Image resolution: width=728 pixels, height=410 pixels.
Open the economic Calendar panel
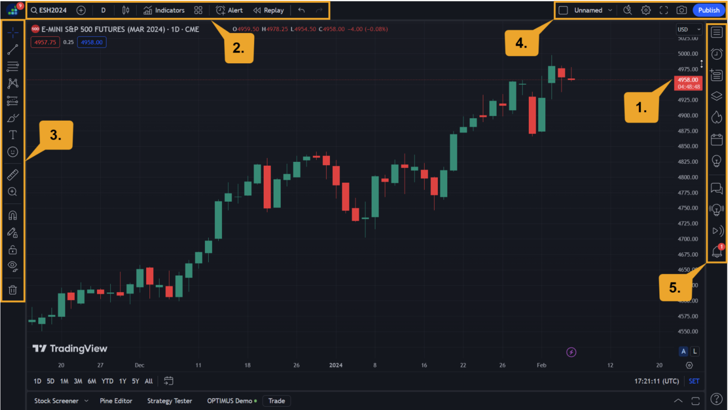click(716, 139)
